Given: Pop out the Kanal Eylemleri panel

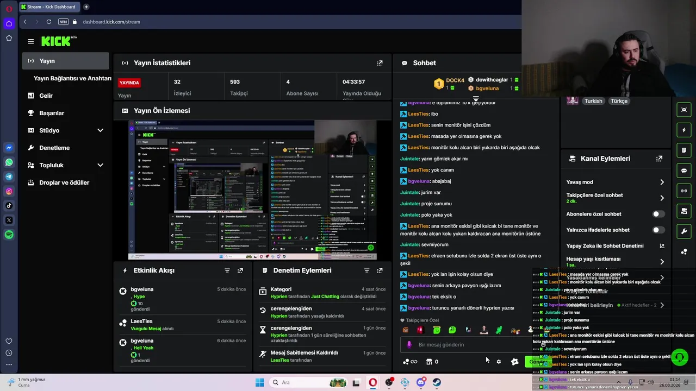Looking at the screenshot, I should (x=659, y=159).
